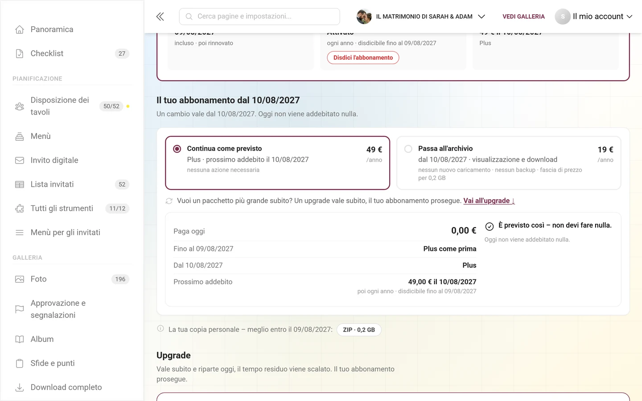Click the Tutti gli strumenti puzzle icon
Screen dimensions: 642x401
(x=20, y=209)
